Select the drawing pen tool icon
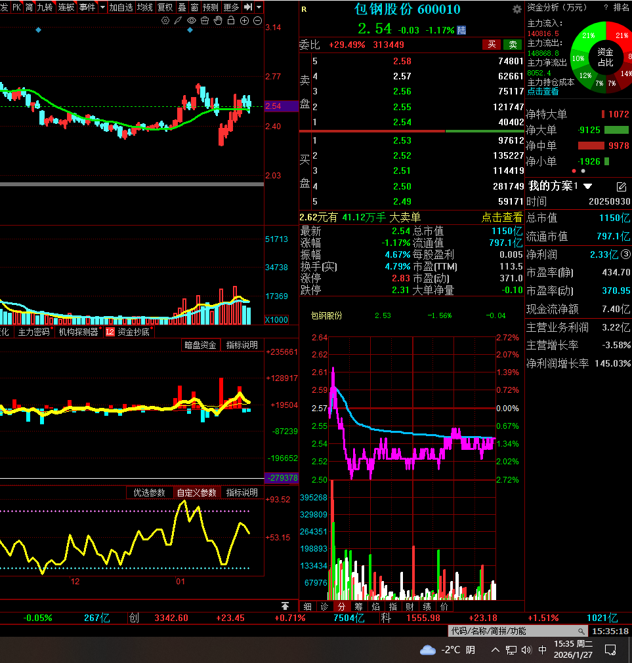 pyautogui.click(x=178, y=20)
